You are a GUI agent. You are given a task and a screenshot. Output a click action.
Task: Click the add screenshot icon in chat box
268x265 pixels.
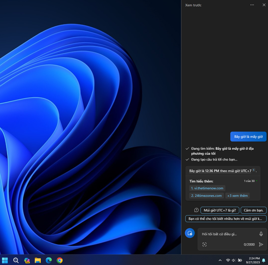[204, 244]
